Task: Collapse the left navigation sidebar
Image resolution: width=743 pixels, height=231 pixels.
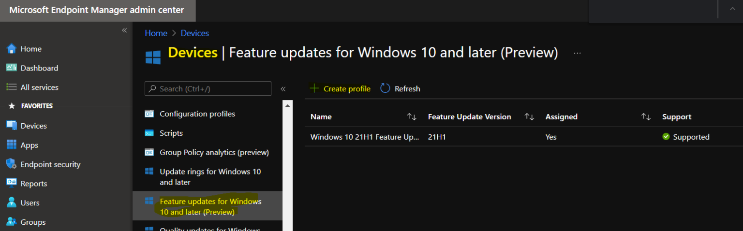Action: pos(124,30)
